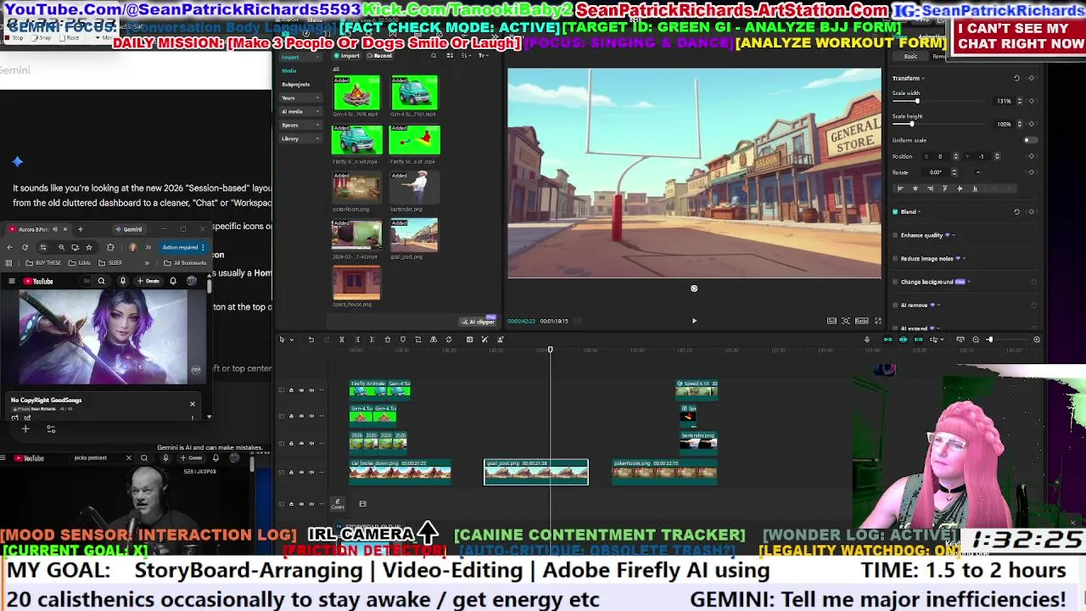Undo the last timeline edit
The height and width of the screenshot is (611, 1086).
pyautogui.click(x=311, y=339)
